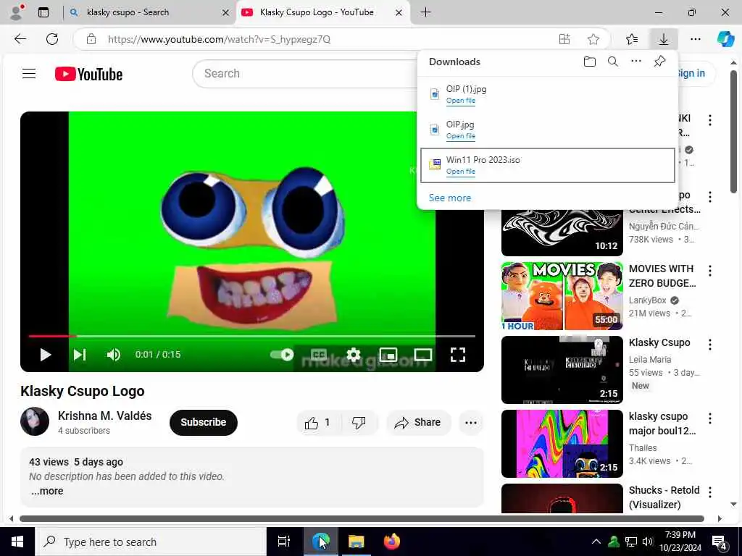This screenshot has width=742, height=556.
Task: Open video settings gear
Action: pos(354,355)
